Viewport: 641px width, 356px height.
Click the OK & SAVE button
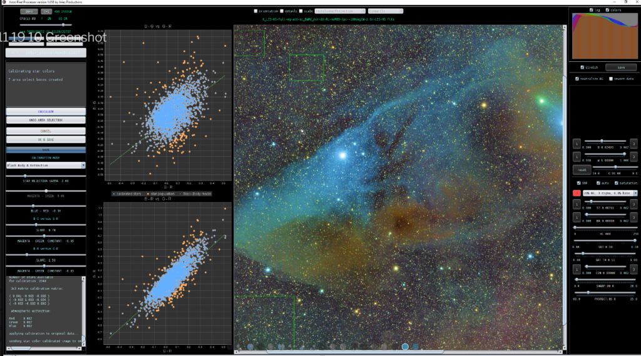pos(46,140)
